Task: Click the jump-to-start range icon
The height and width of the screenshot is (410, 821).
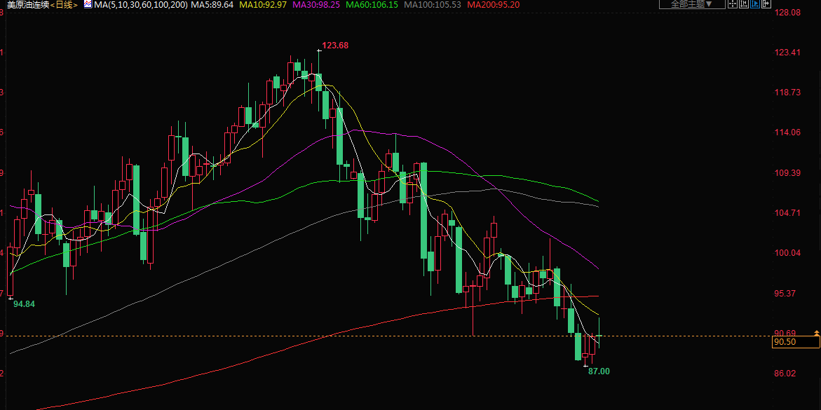Action: point(744,4)
